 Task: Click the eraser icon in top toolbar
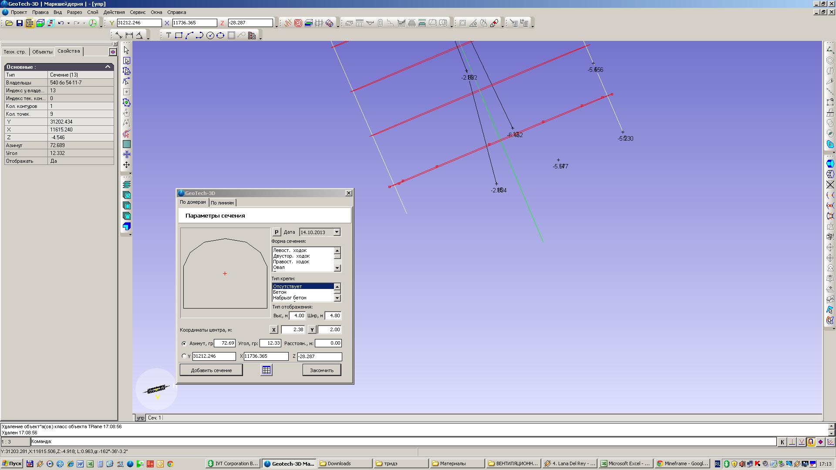pos(494,23)
